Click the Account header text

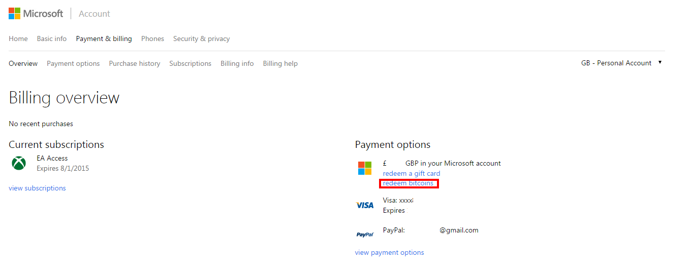95,14
